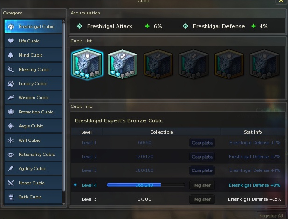
Task: Click the Level 2 row label
Action: pos(89,157)
